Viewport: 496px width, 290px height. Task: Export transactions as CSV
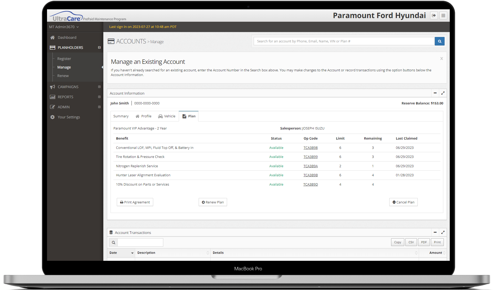pyautogui.click(x=411, y=242)
